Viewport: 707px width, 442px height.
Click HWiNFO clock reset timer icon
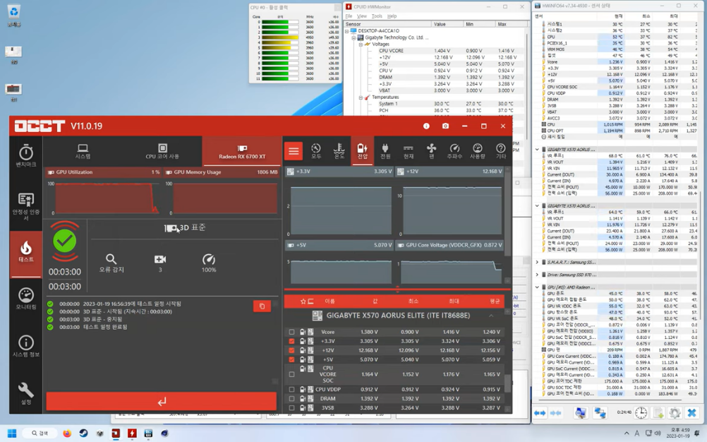[x=641, y=412]
